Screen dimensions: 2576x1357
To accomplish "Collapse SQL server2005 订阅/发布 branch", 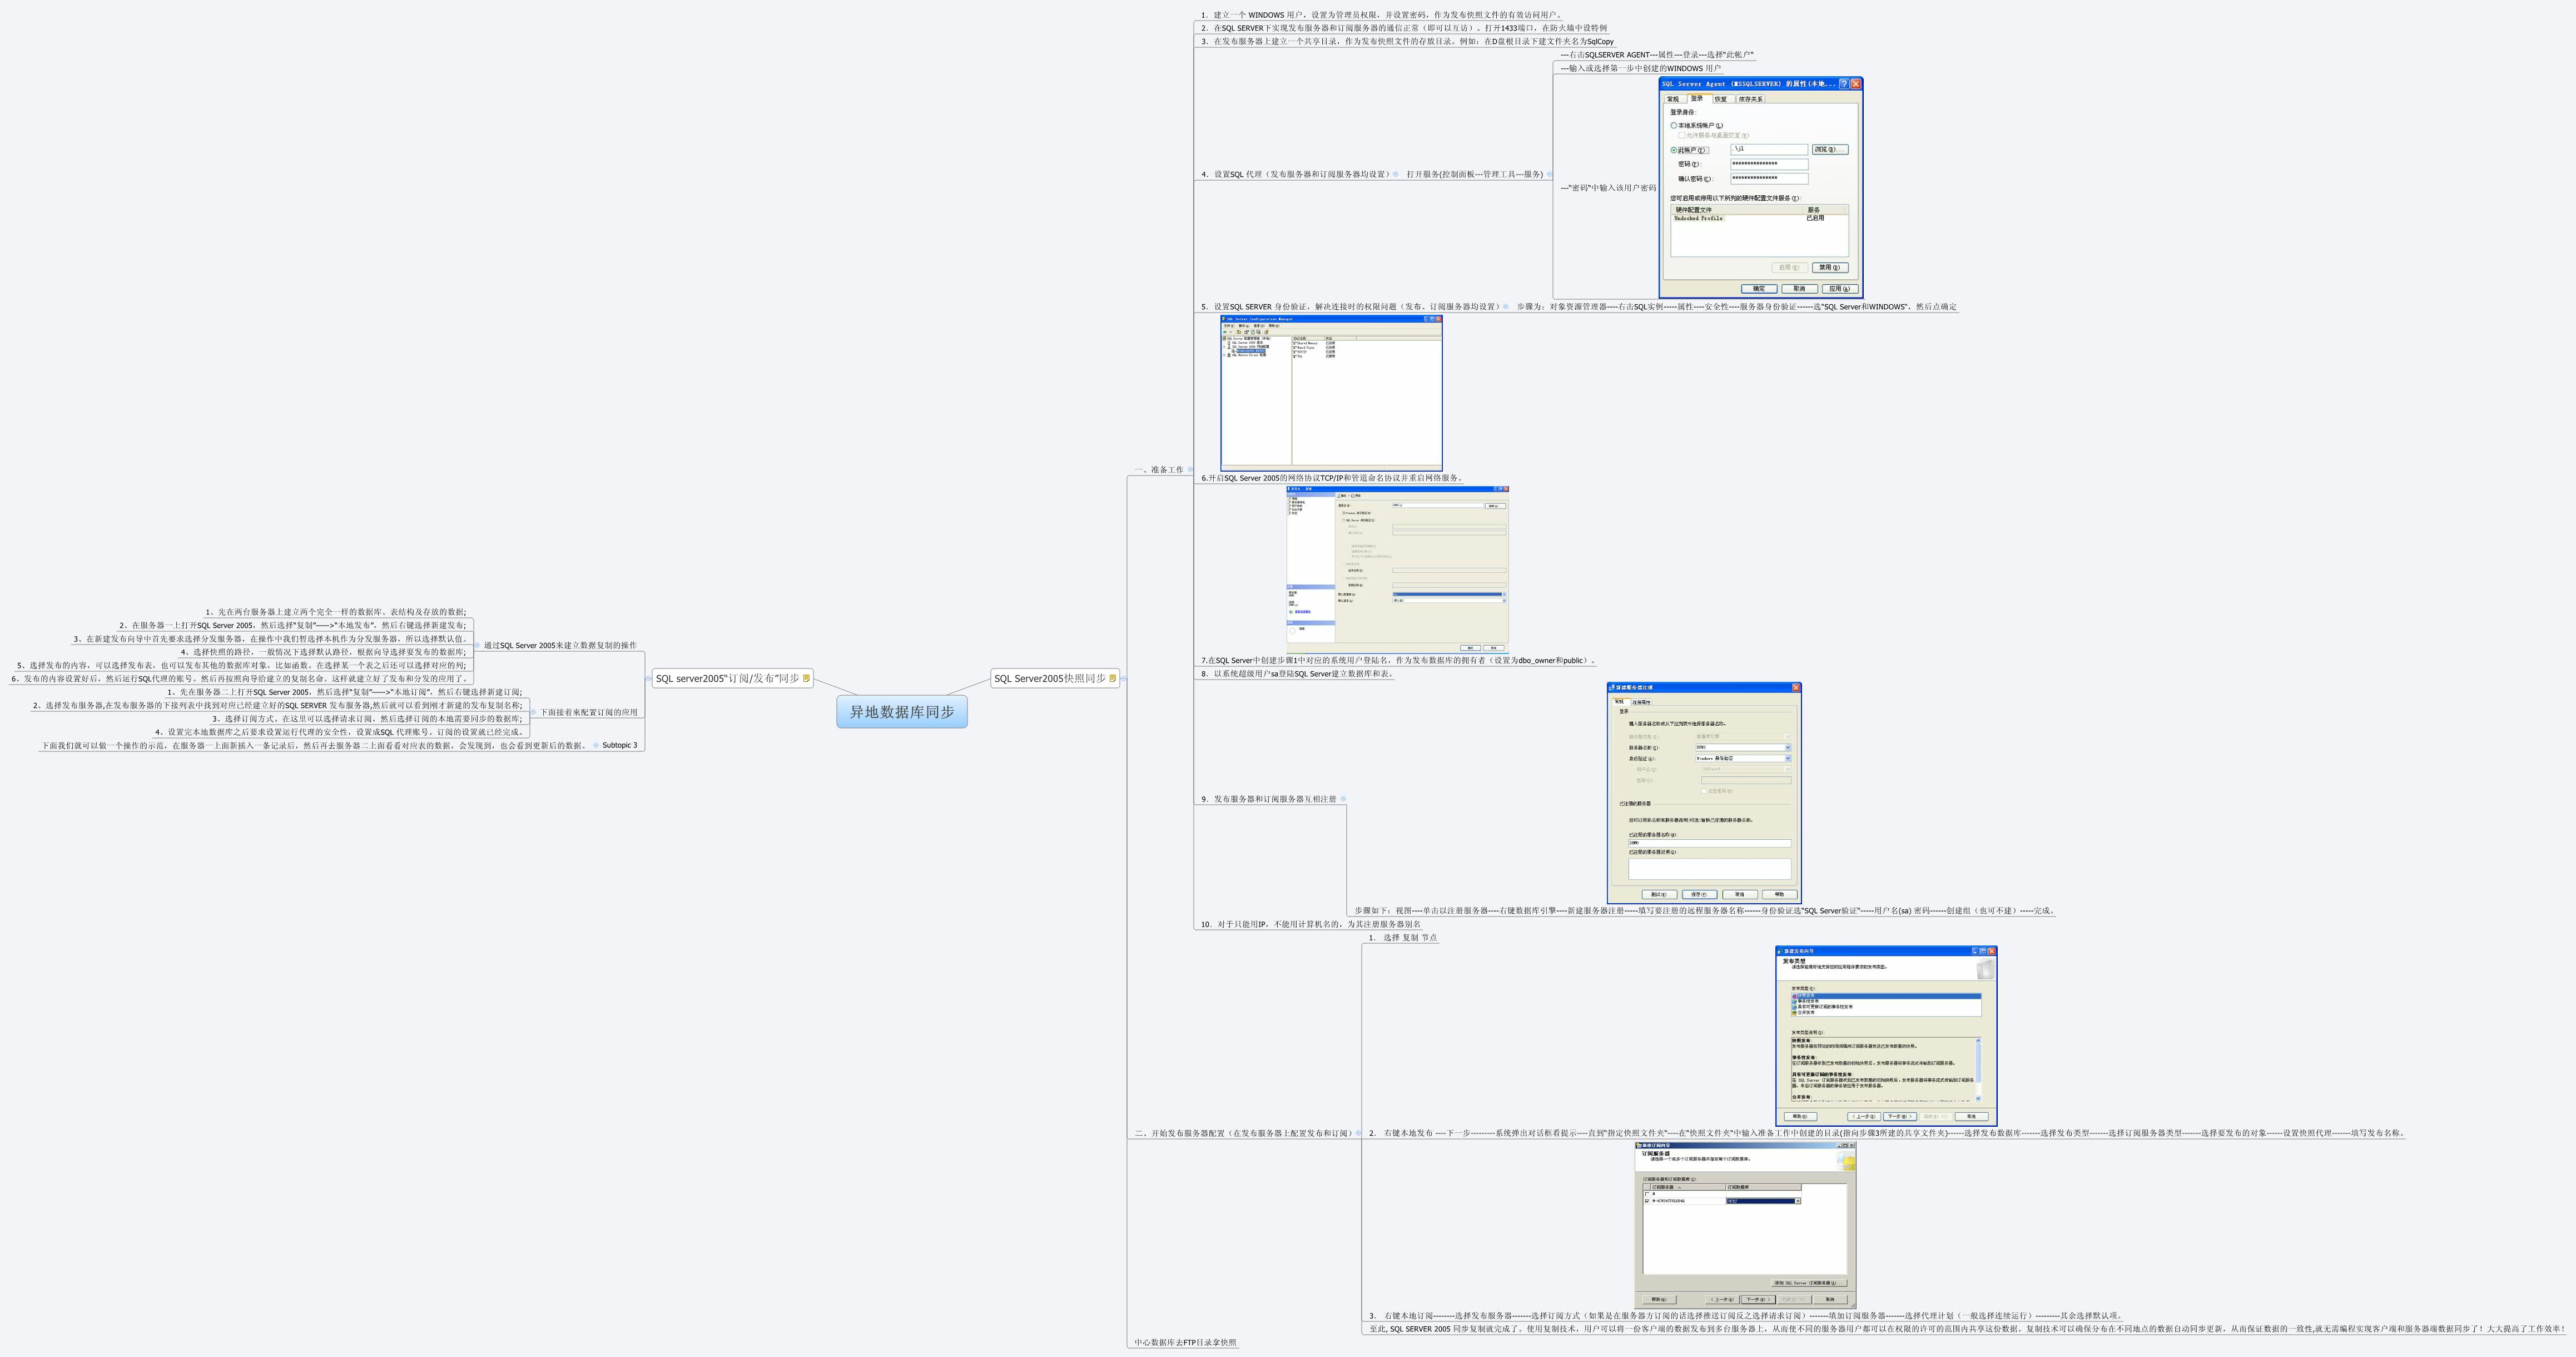I will click(647, 678).
